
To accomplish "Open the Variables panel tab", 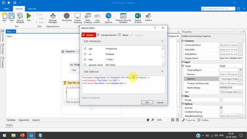I will pos(11,120).
